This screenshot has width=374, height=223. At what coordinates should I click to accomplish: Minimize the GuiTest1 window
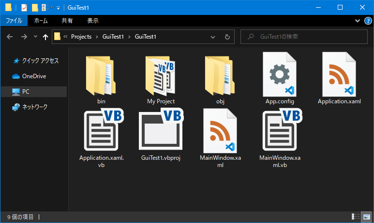[x=318, y=7]
